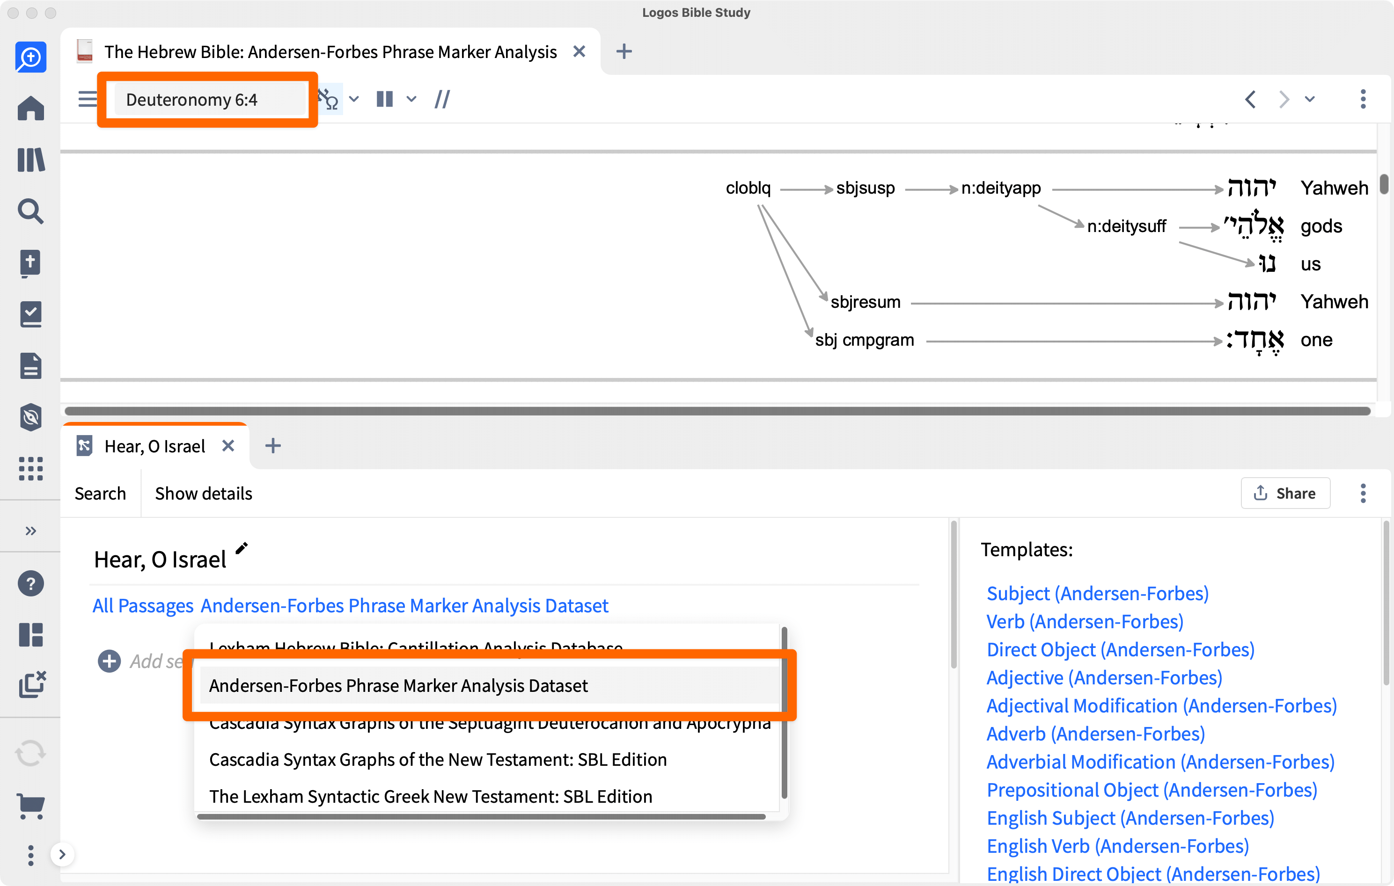Open the English Verb (Andersen-Forbes) template
Screen dimensions: 1394x886
click(x=1117, y=846)
